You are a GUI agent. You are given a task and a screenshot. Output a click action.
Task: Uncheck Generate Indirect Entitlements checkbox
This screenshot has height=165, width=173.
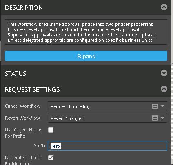point(51,158)
